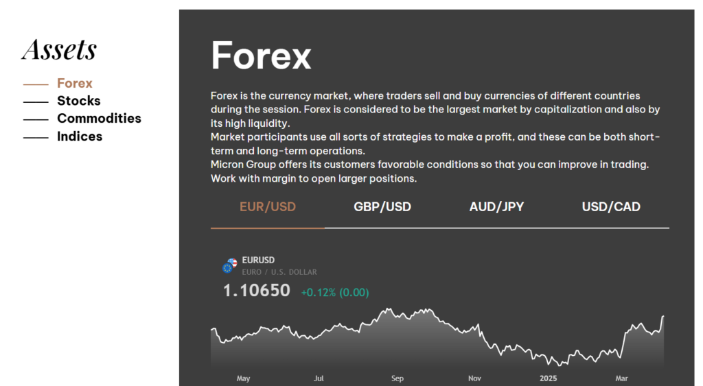
Task: Go to the Commodities asset section
Action: [99, 118]
